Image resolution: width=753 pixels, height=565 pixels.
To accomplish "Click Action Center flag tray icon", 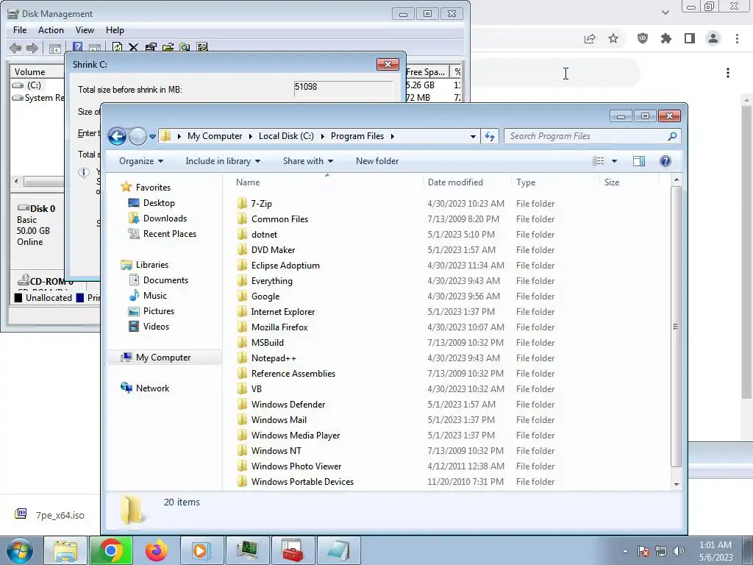I will pos(643,551).
